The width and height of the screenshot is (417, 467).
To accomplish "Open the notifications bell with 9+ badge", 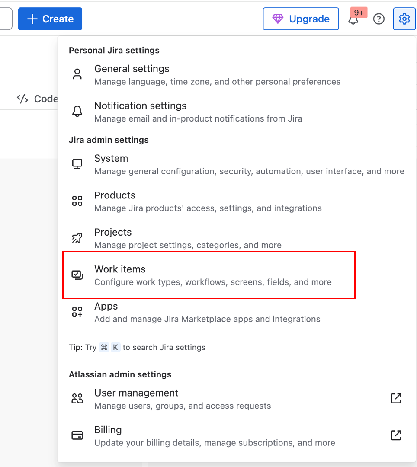I will pyautogui.click(x=353, y=19).
